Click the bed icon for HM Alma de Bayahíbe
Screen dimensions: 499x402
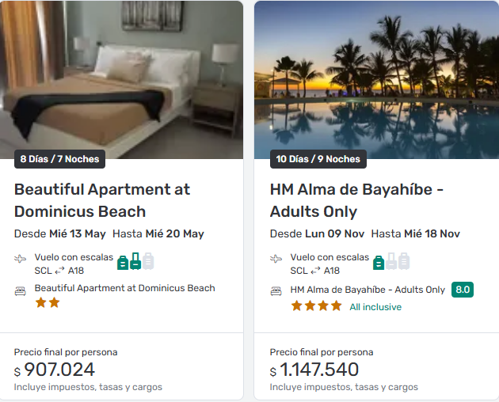pos(276,291)
